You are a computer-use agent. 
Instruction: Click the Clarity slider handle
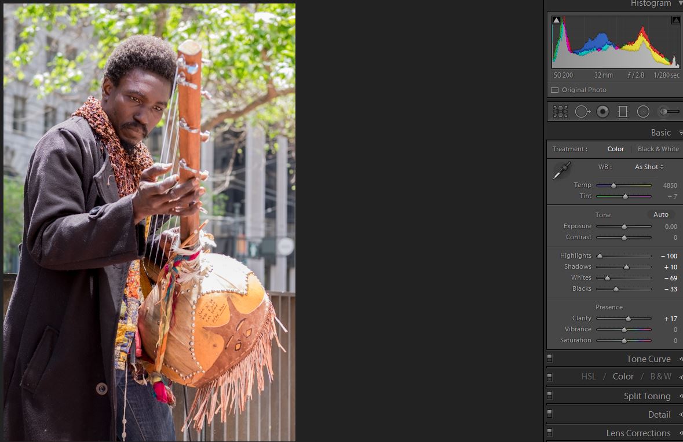(x=628, y=319)
